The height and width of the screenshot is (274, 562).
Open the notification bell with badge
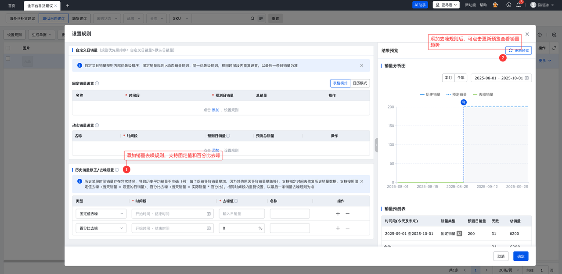(519, 5)
